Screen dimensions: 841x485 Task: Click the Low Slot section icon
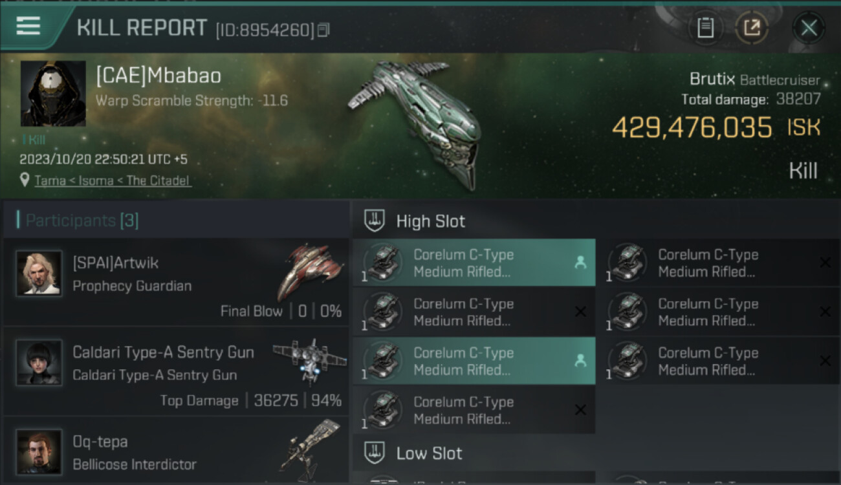pos(374,452)
